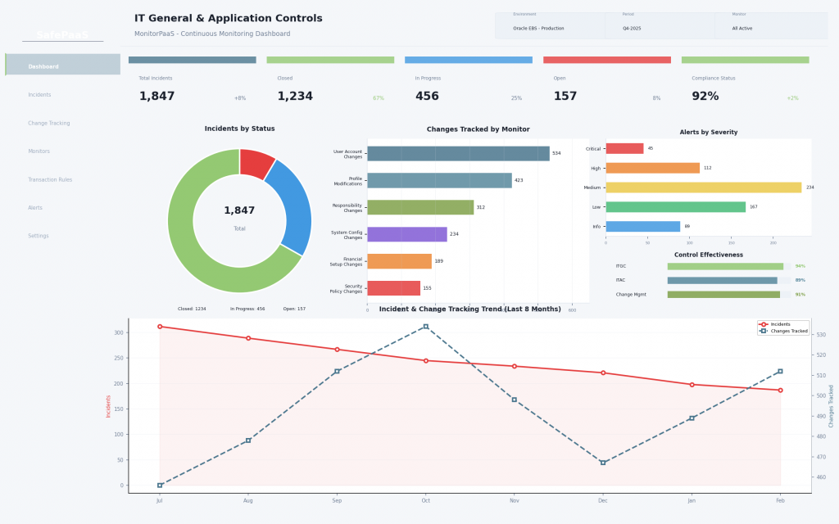The width and height of the screenshot is (839, 524).
Task: Open the Environment dropdown showing Oracle EBS - Production
Action: [x=549, y=26]
